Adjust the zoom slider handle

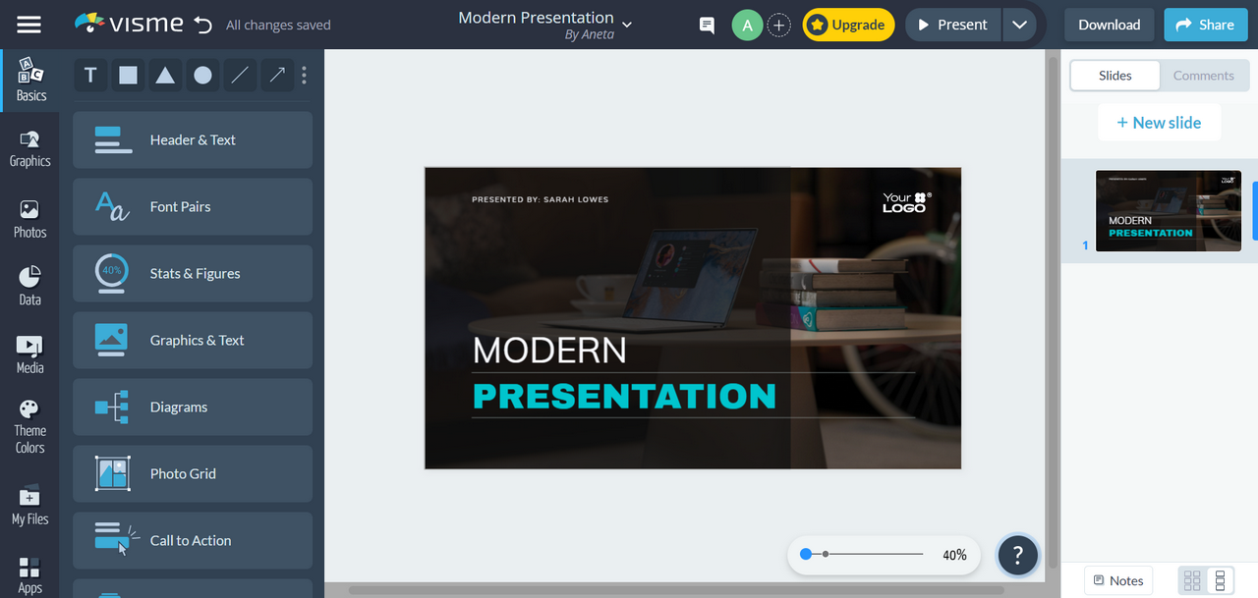click(x=806, y=555)
